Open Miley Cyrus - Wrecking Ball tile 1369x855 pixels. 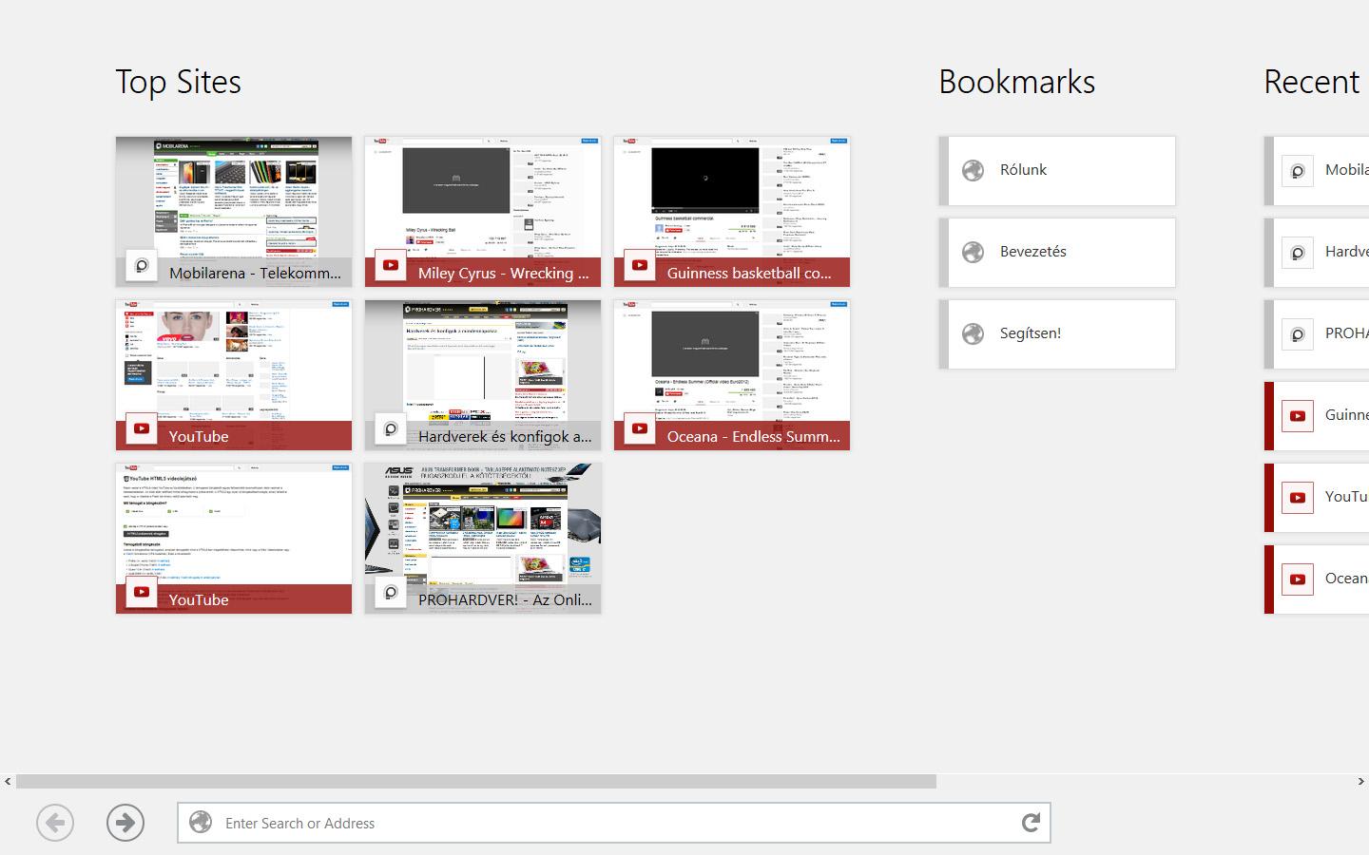[483, 212]
